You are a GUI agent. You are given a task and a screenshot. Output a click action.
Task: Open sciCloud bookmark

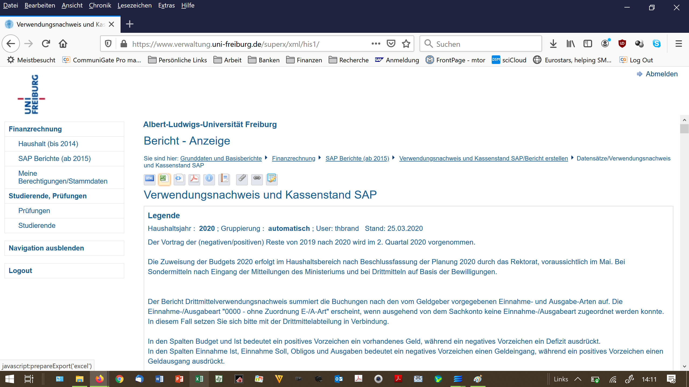(509, 60)
